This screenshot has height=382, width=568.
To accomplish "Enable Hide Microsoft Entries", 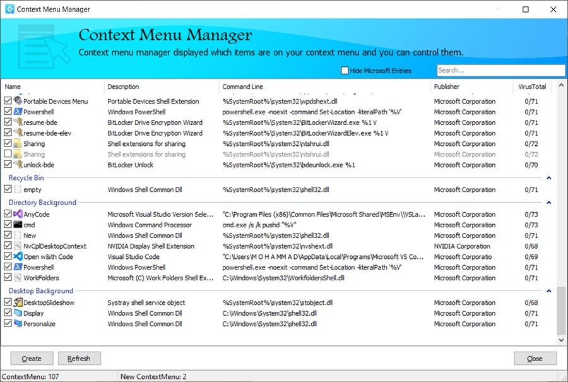I will [x=345, y=70].
